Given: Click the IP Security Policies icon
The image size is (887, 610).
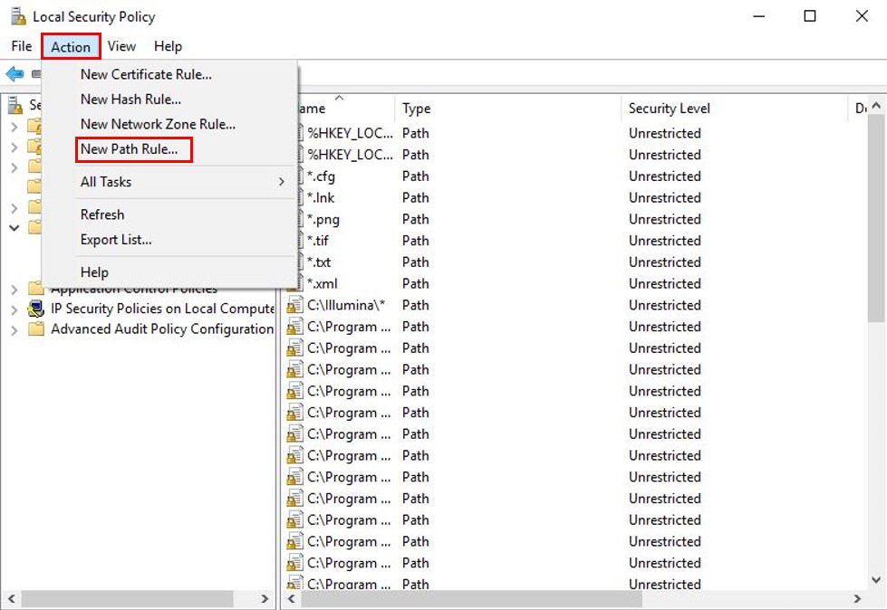Looking at the screenshot, I should click(36, 309).
